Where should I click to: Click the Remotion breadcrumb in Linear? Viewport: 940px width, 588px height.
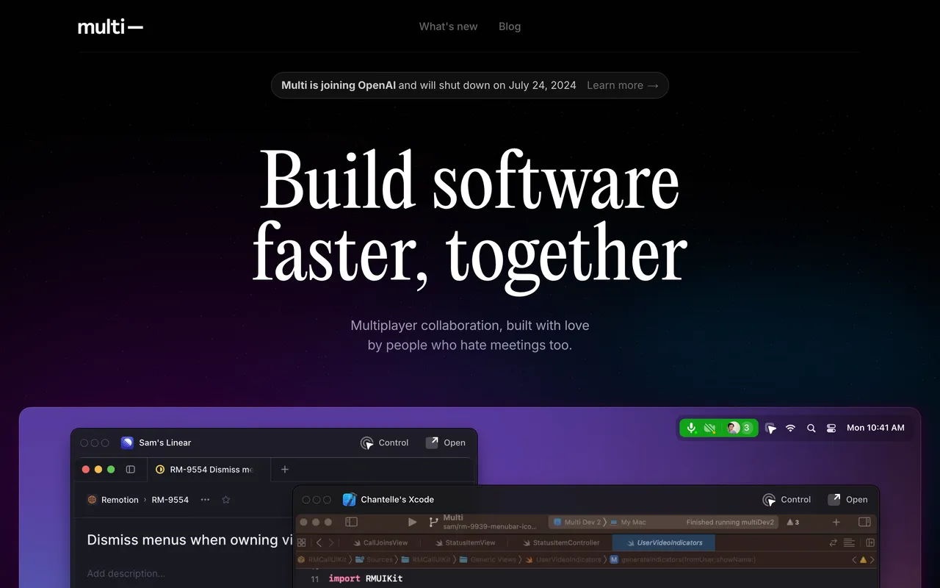pos(112,500)
